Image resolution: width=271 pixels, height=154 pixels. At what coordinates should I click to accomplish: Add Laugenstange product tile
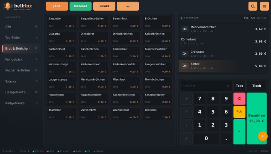coord(62,83)
